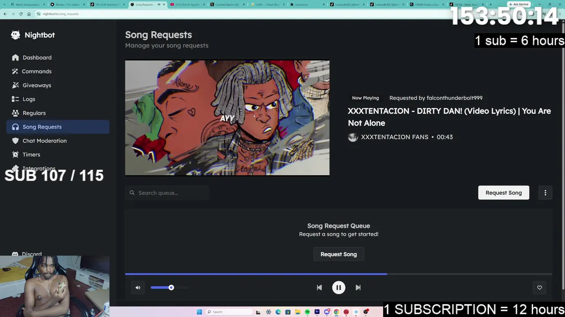This screenshot has width=565, height=317.
Task: Open Task View from the taskbar
Action: click(x=258, y=312)
